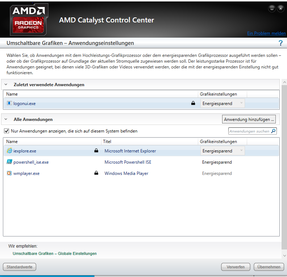Click the Übernehmen button
The width and height of the screenshot is (287, 277).
point(269,267)
